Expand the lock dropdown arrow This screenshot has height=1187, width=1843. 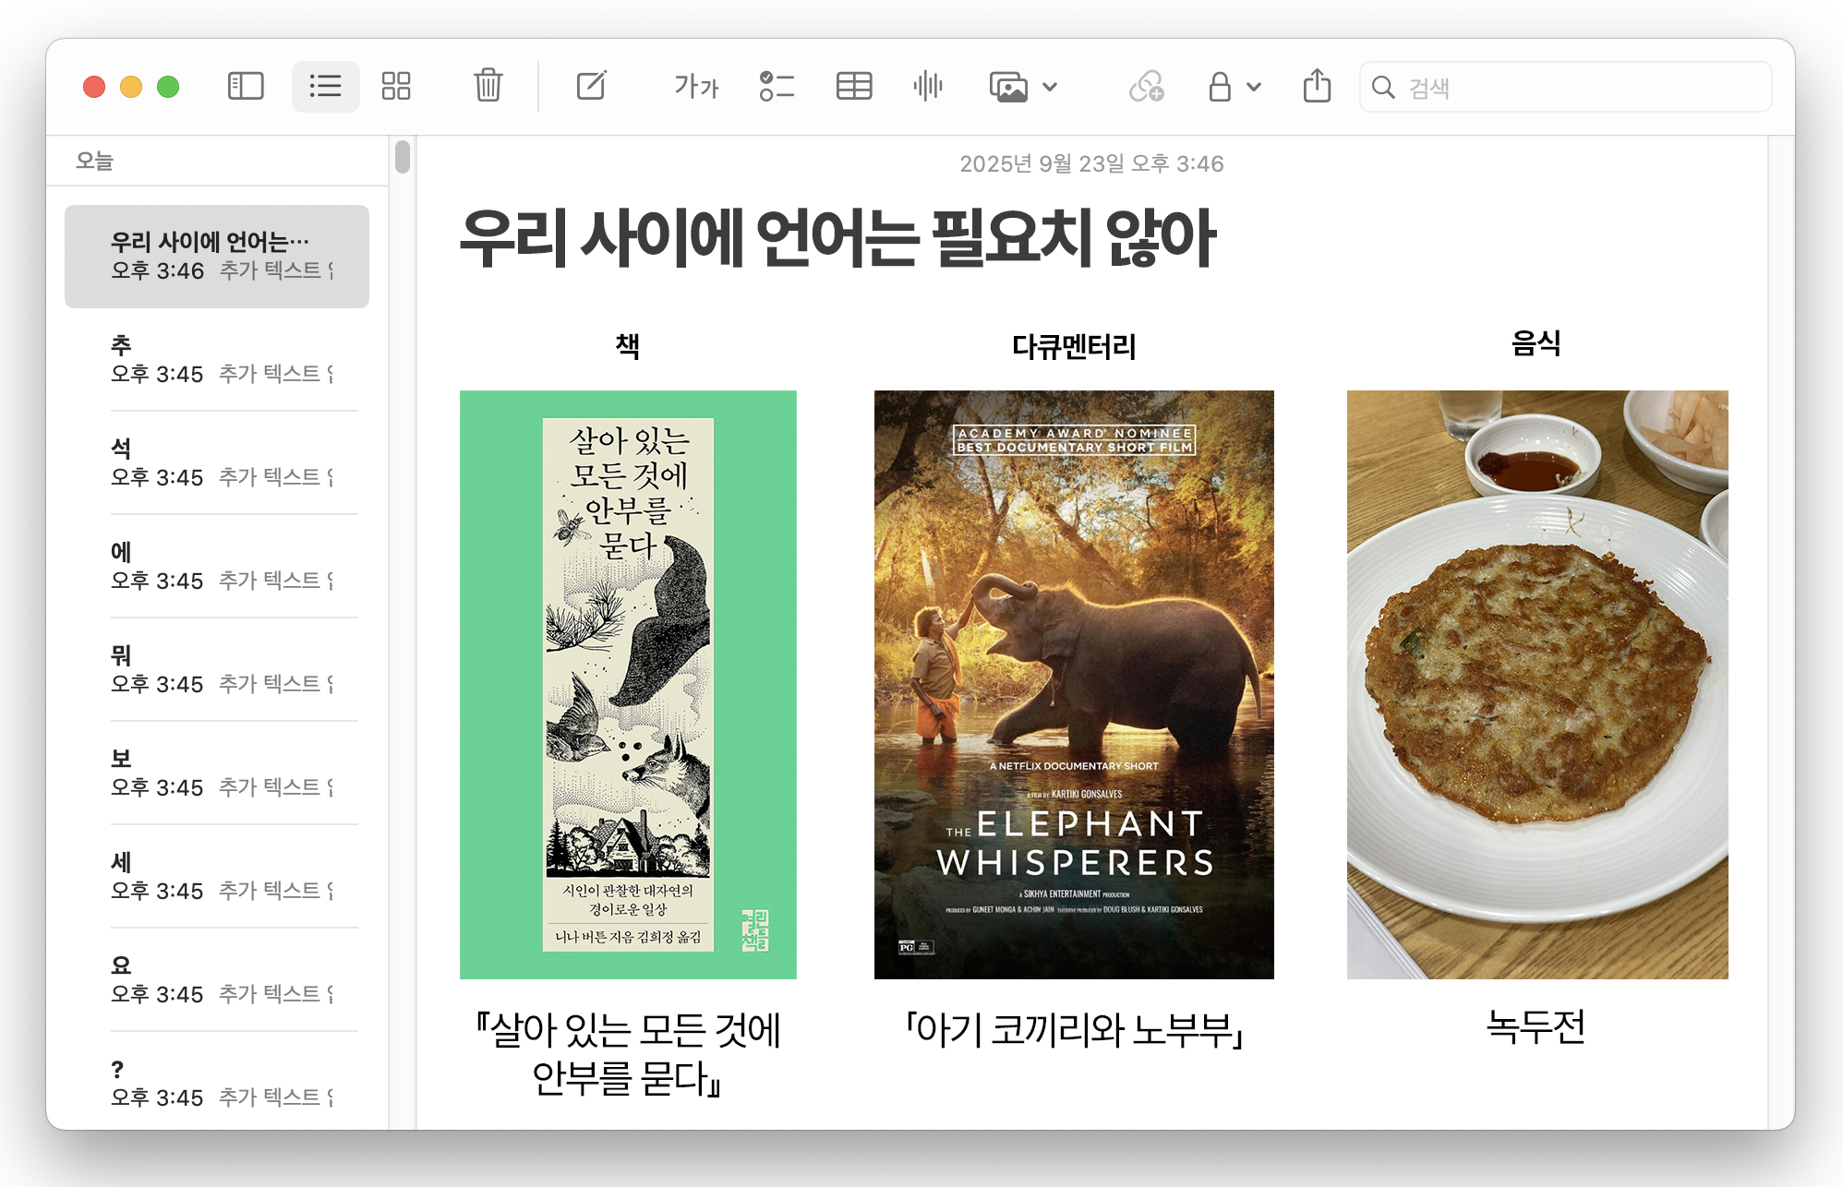coord(1253,88)
